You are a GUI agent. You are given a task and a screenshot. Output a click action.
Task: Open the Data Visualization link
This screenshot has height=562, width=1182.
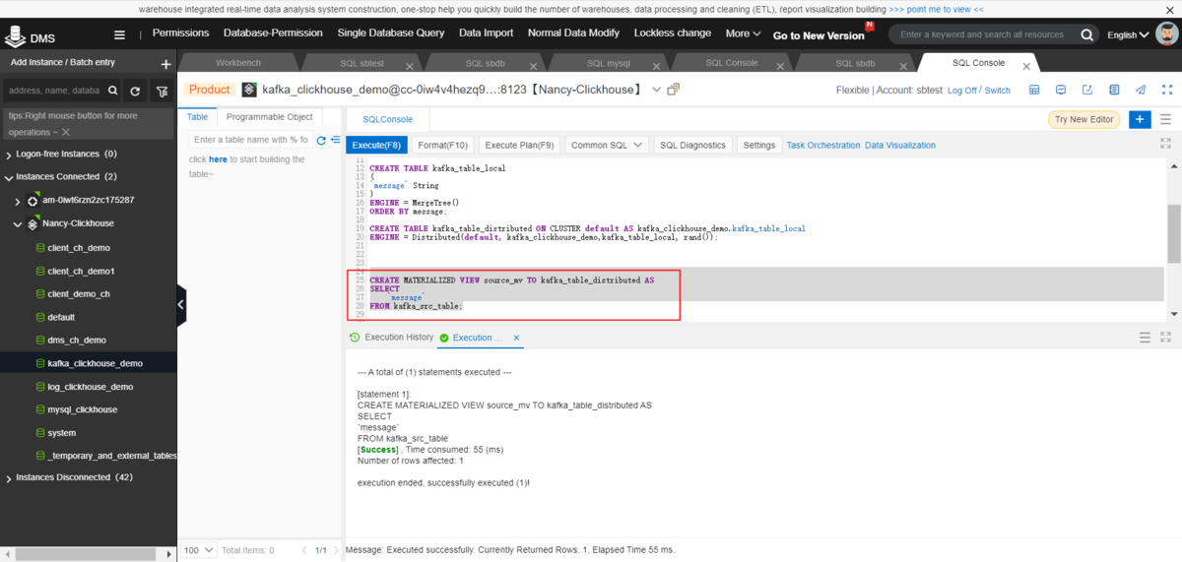click(x=900, y=145)
